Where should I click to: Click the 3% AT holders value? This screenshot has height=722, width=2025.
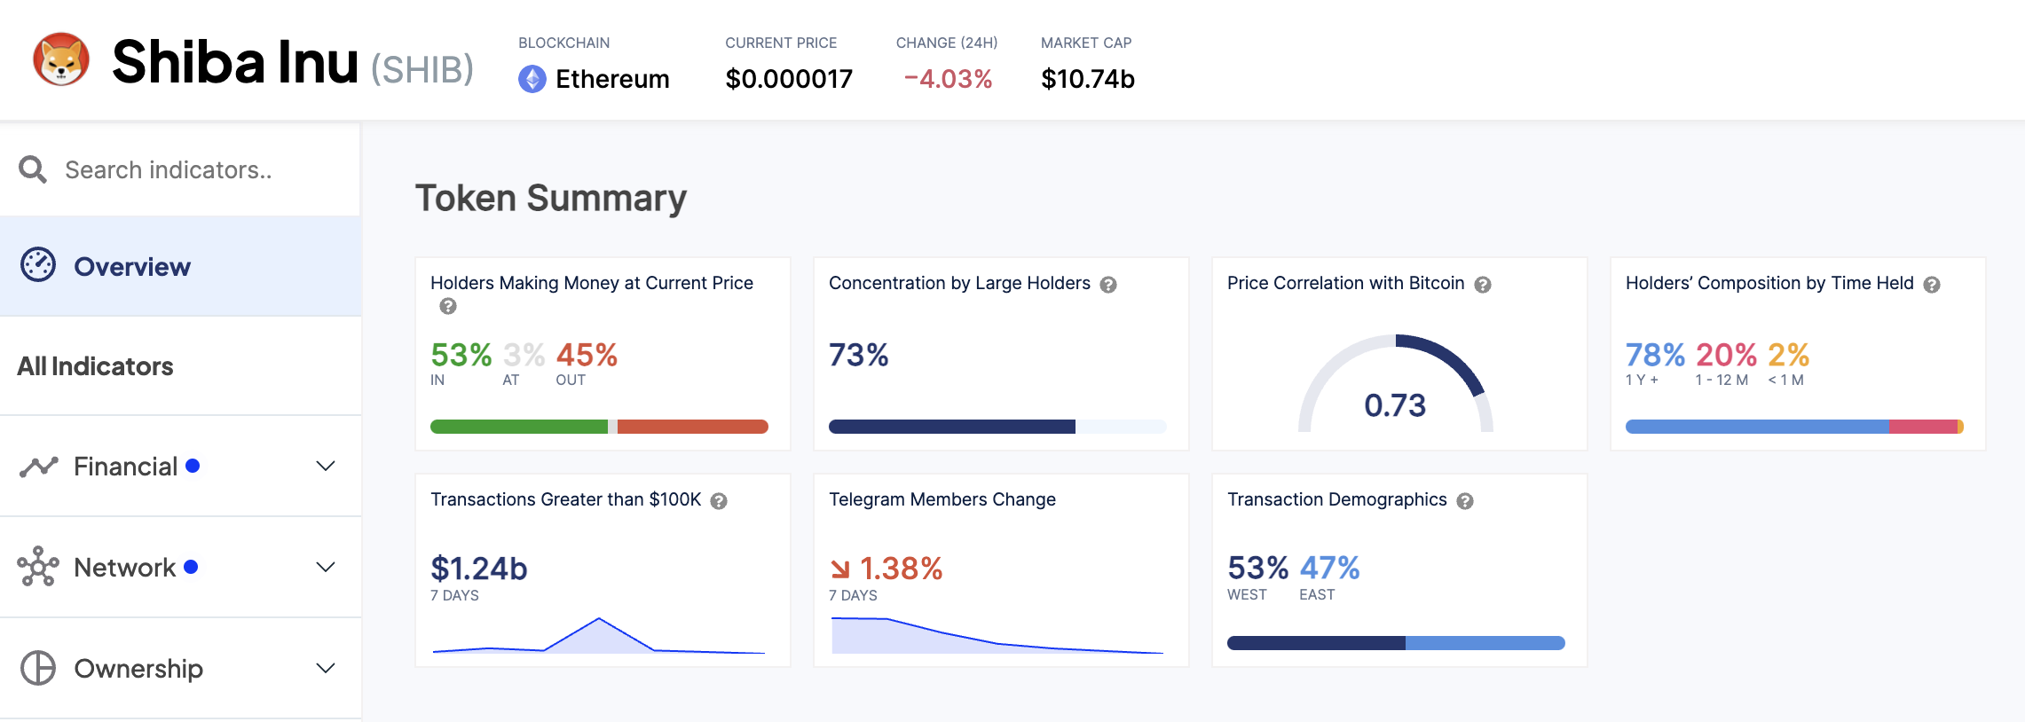[524, 355]
